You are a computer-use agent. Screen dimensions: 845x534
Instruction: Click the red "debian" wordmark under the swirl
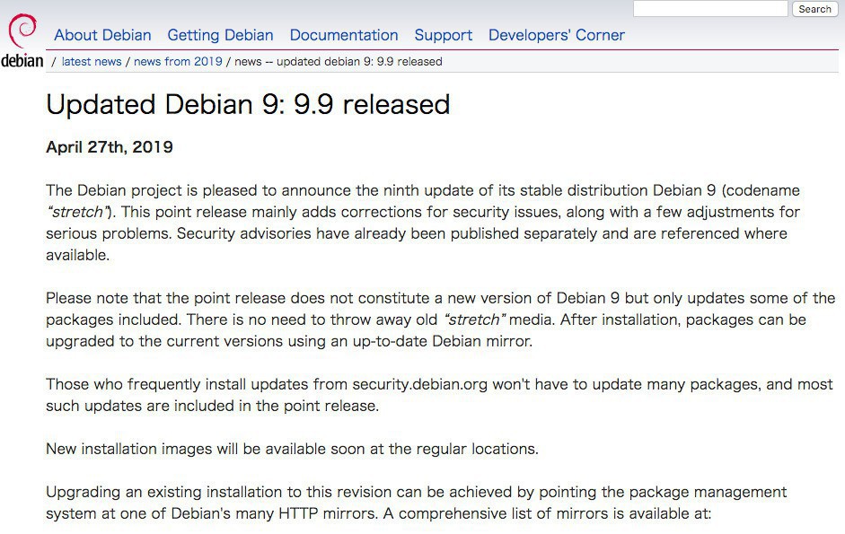pyautogui.click(x=22, y=61)
